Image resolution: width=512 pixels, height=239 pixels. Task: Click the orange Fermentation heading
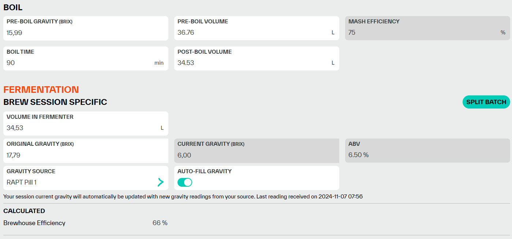coord(41,90)
